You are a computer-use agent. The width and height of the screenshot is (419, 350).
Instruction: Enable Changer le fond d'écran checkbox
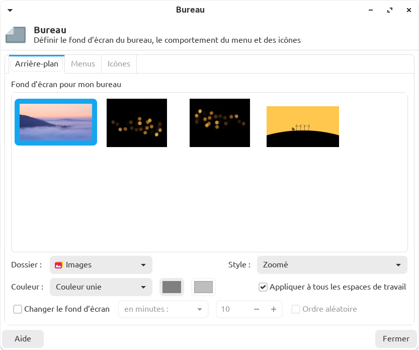18,309
